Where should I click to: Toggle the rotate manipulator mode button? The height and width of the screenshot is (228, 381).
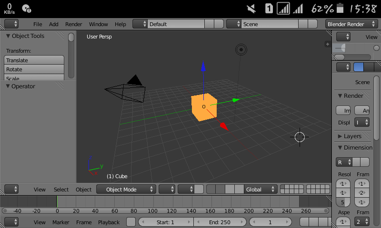230,189
